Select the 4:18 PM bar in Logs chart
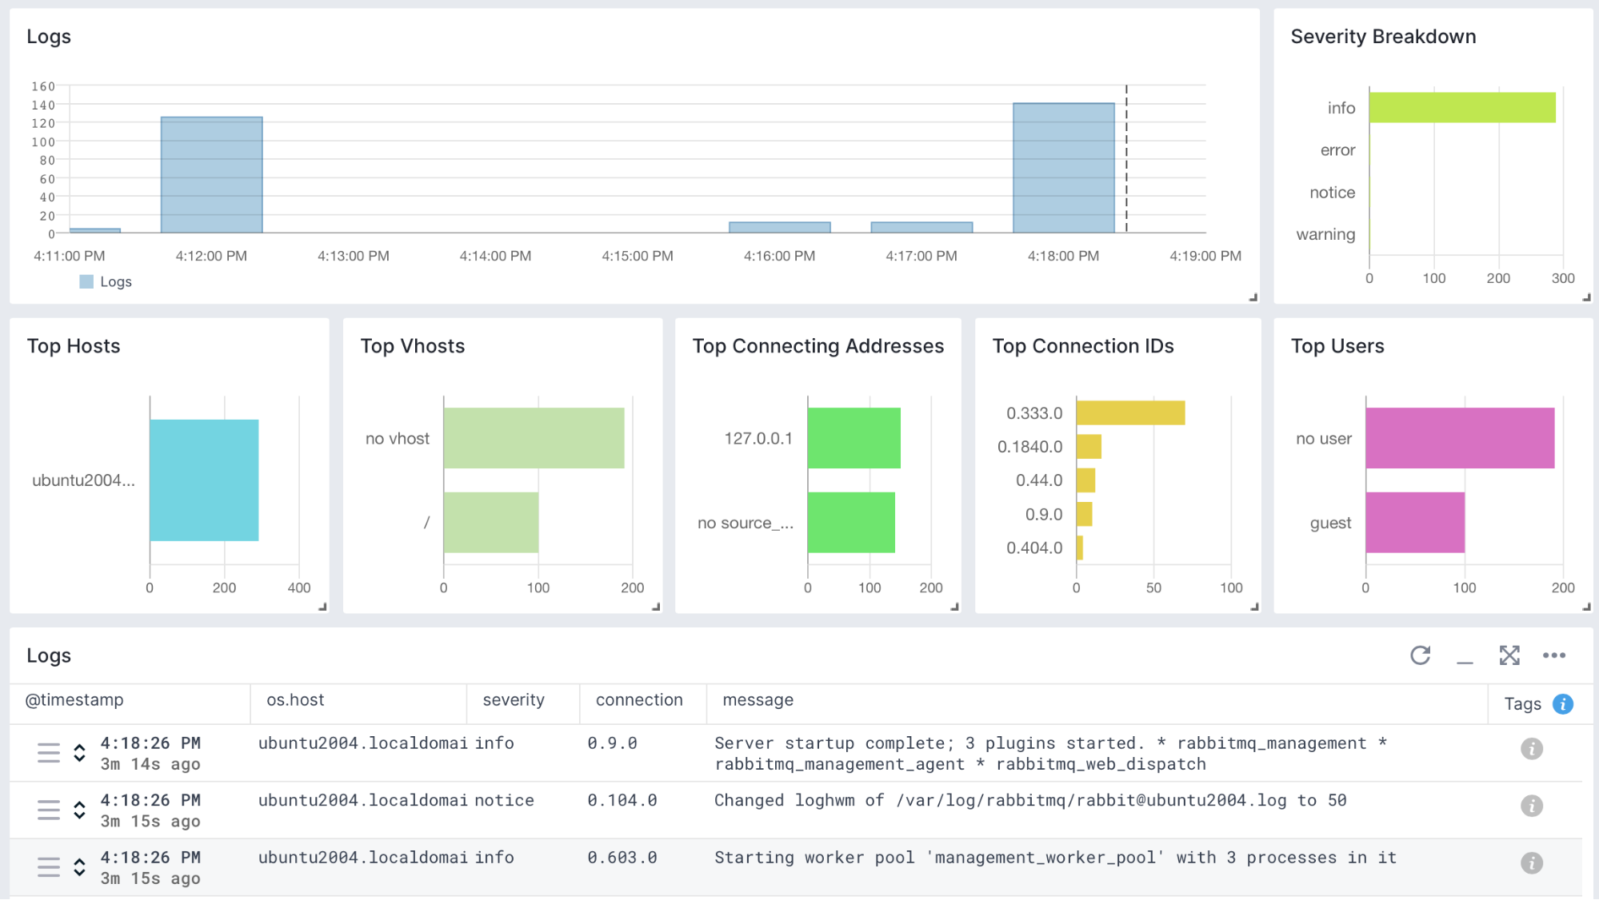This screenshot has width=1599, height=900. [x=1064, y=168]
